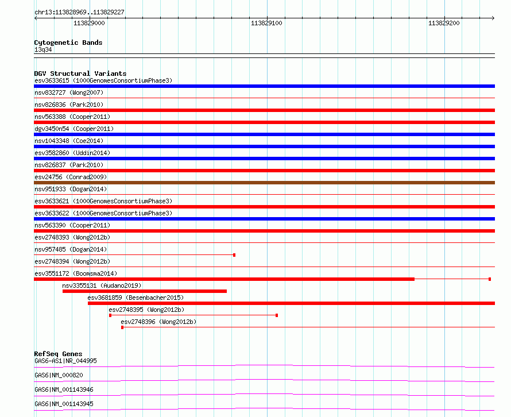Select the blue bar for esv3633615
Viewport: 511px width, 417px height.
point(264,86)
